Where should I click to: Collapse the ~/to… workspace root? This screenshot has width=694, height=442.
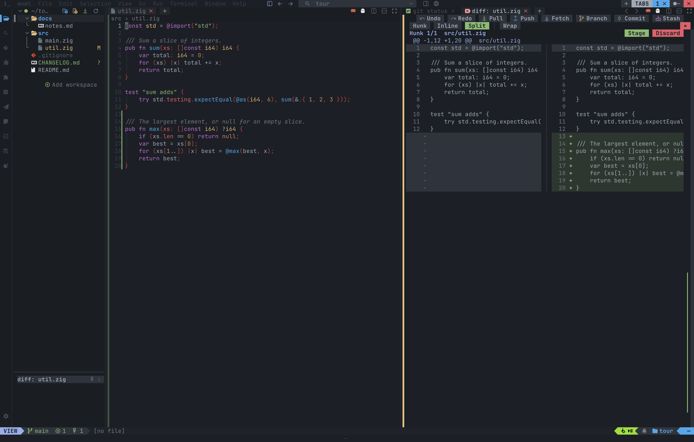click(x=20, y=11)
